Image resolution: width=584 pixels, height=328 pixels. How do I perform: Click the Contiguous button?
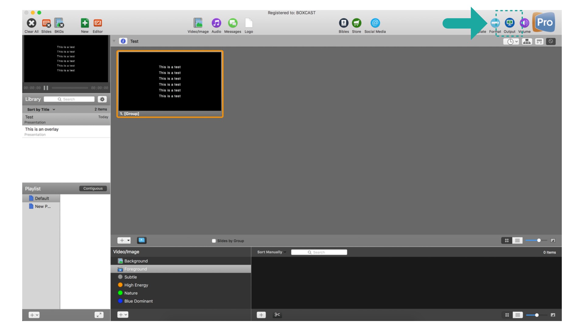click(93, 188)
